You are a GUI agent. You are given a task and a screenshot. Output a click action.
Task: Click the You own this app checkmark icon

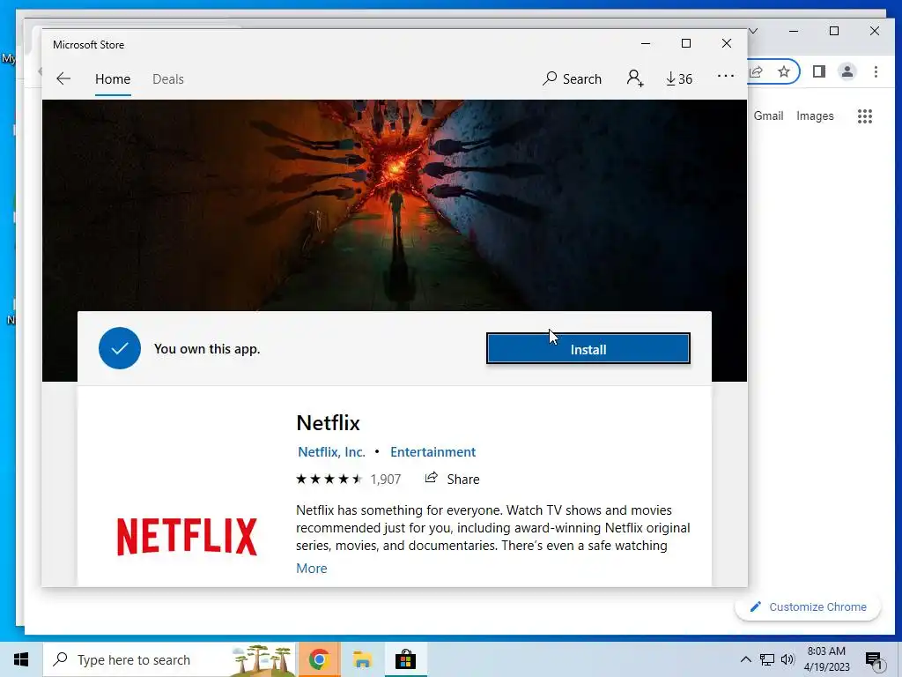point(120,348)
